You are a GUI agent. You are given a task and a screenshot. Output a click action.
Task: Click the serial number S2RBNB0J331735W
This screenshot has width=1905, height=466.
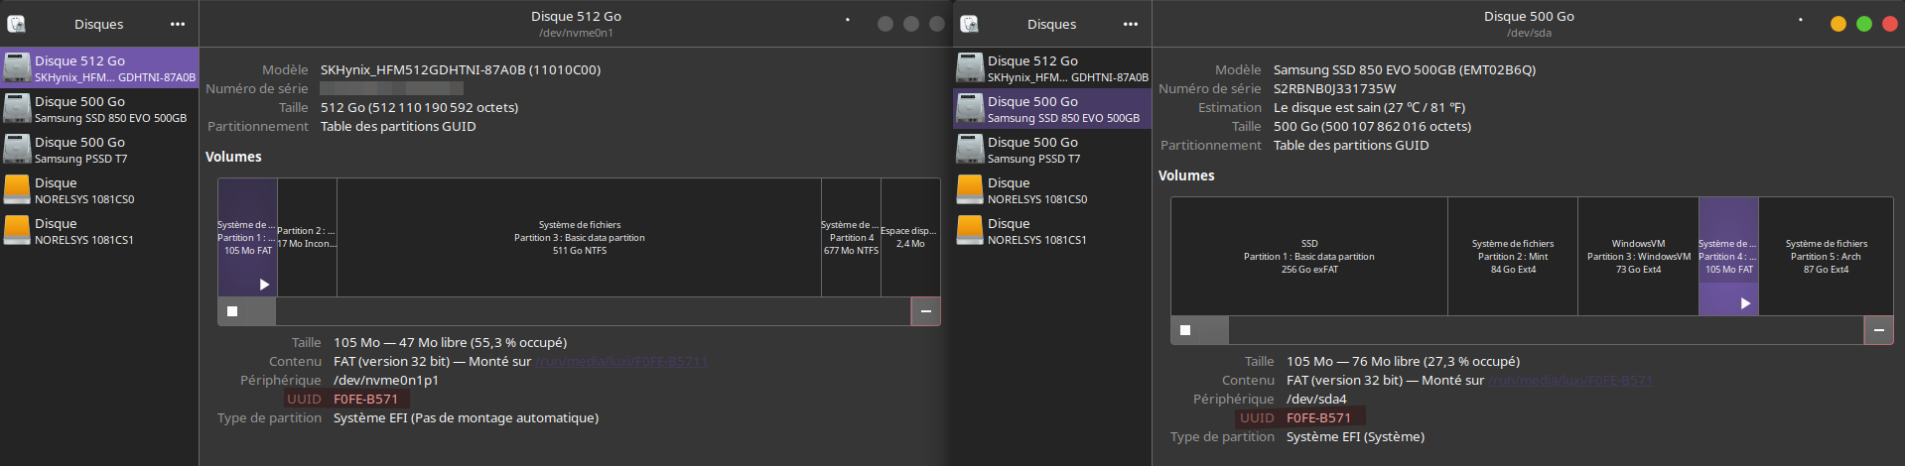tap(1334, 89)
